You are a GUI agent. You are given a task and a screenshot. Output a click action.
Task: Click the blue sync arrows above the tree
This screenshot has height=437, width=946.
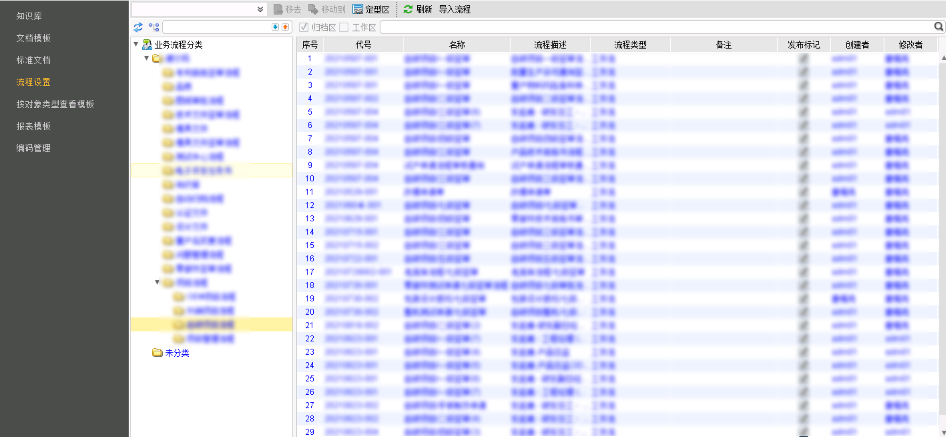click(138, 27)
